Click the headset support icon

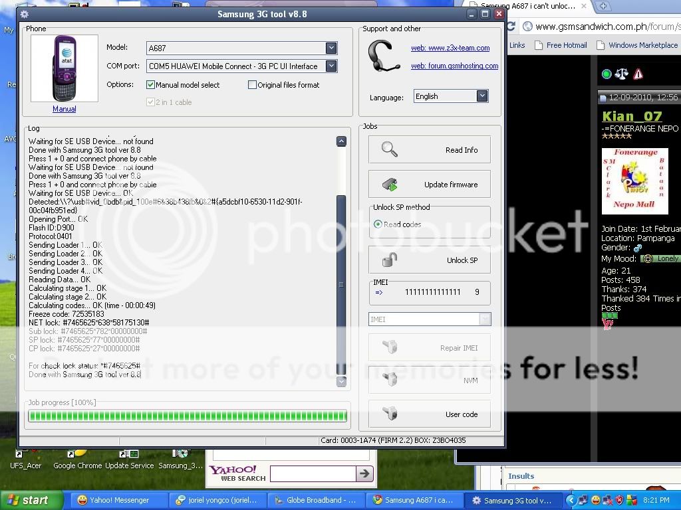[x=383, y=56]
